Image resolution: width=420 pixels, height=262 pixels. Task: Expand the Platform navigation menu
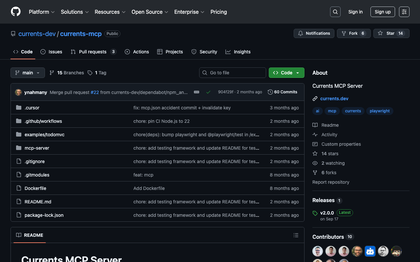click(x=41, y=12)
